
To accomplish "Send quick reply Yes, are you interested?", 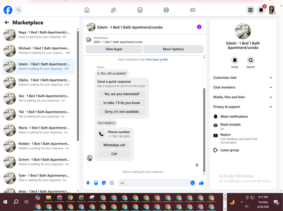I will 122,94.
